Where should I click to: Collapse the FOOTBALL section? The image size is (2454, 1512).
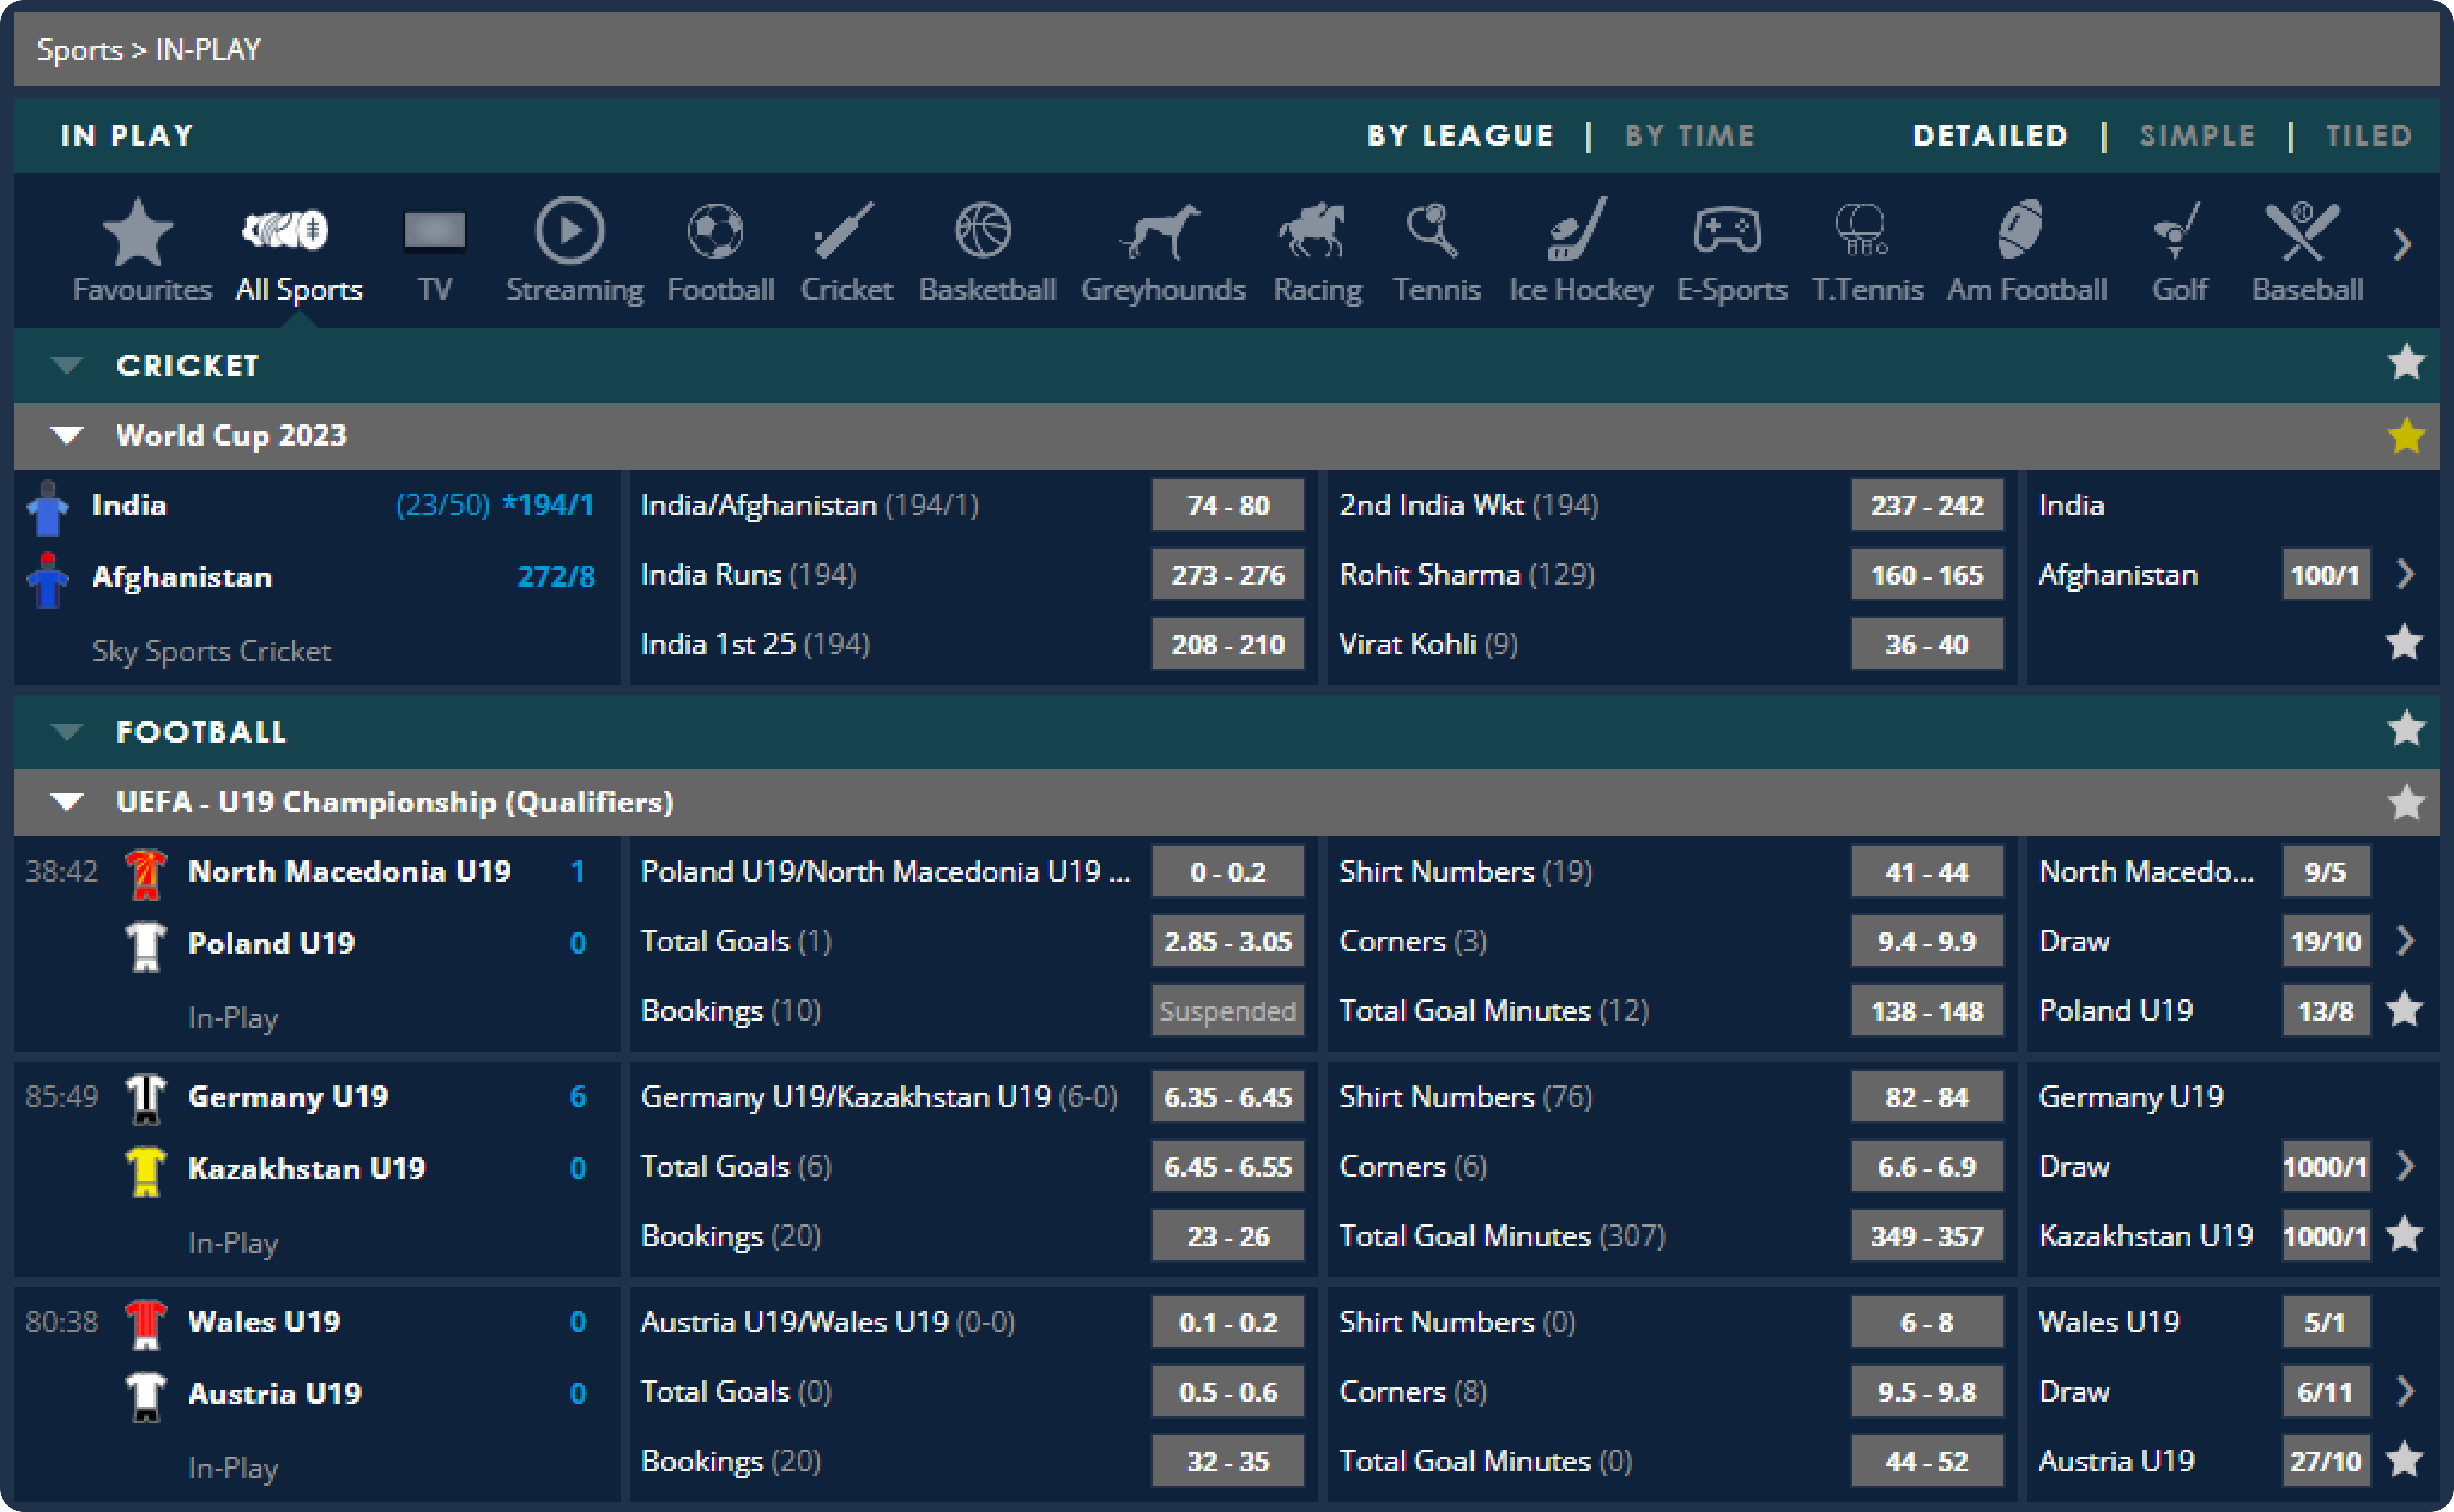pyautogui.click(x=66, y=731)
